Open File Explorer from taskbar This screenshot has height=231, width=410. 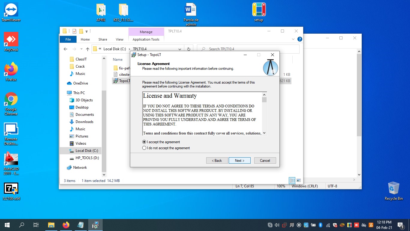tap(51, 225)
